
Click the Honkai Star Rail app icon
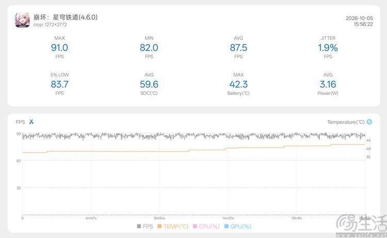pos(23,20)
